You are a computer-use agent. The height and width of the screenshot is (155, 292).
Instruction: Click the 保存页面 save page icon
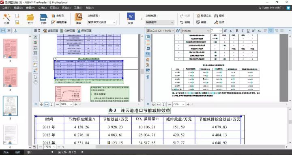84,31
